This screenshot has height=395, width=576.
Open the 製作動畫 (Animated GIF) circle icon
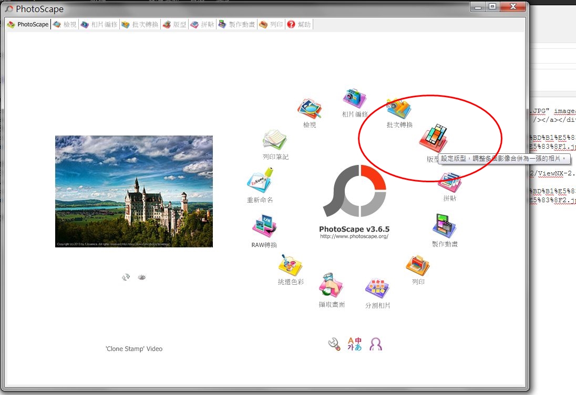pos(445,226)
